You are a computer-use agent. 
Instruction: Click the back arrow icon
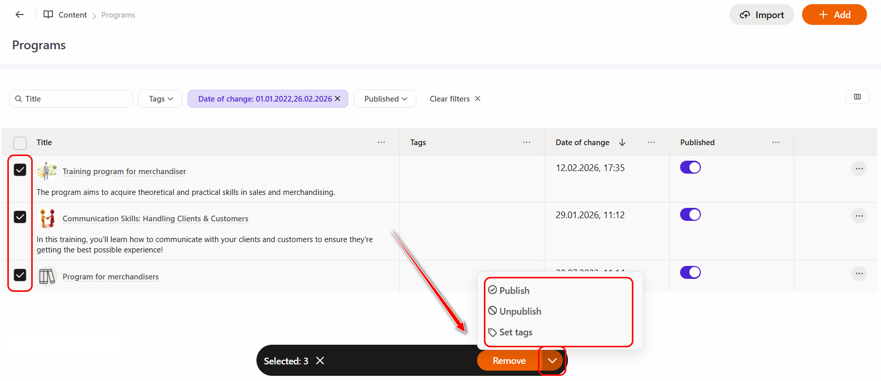click(20, 15)
